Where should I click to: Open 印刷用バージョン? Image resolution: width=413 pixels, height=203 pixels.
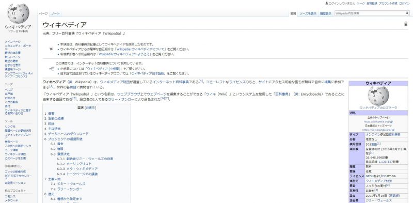coord(15,183)
